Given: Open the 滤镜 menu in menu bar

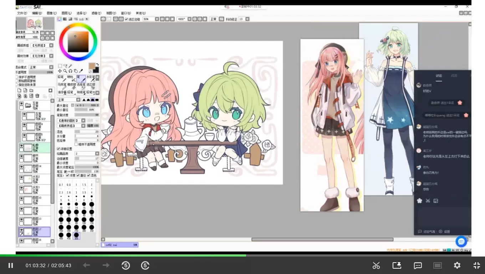Looking at the screenshot, I should [x=96, y=13].
